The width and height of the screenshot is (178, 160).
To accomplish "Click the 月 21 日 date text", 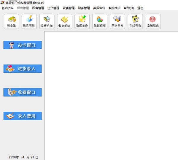I will (x=32, y=157).
